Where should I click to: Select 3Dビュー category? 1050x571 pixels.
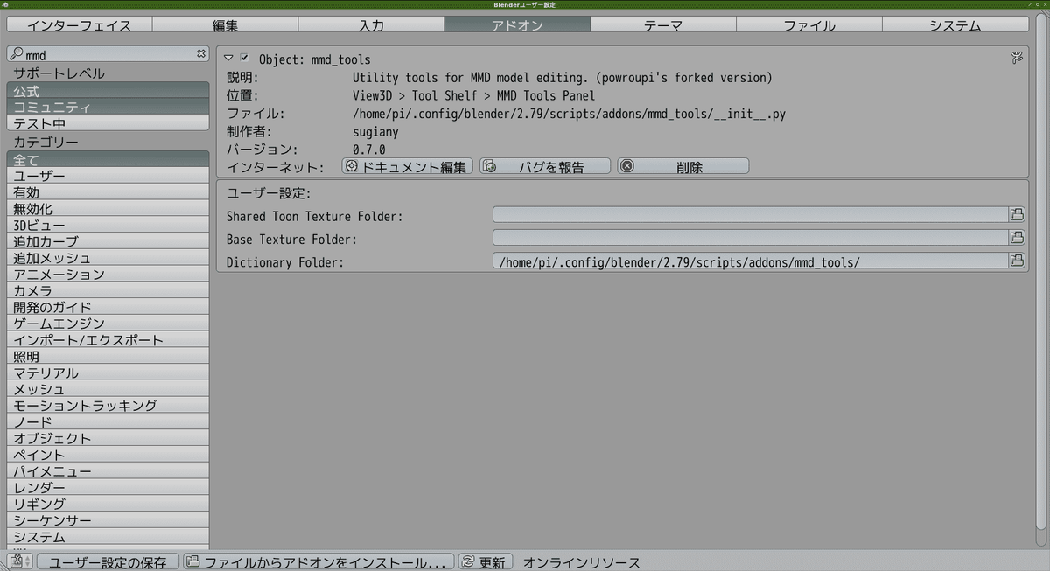[x=108, y=225]
